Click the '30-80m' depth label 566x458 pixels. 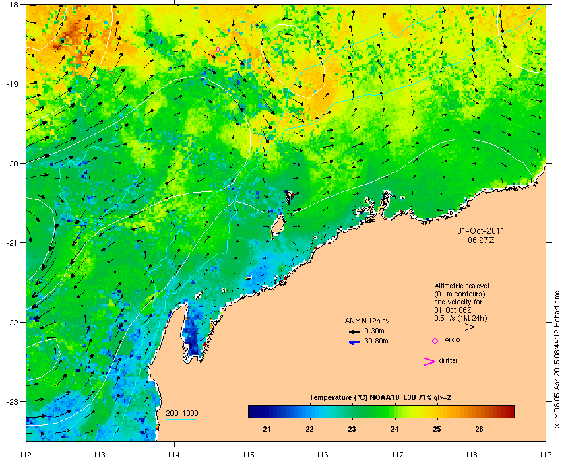coord(376,341)
